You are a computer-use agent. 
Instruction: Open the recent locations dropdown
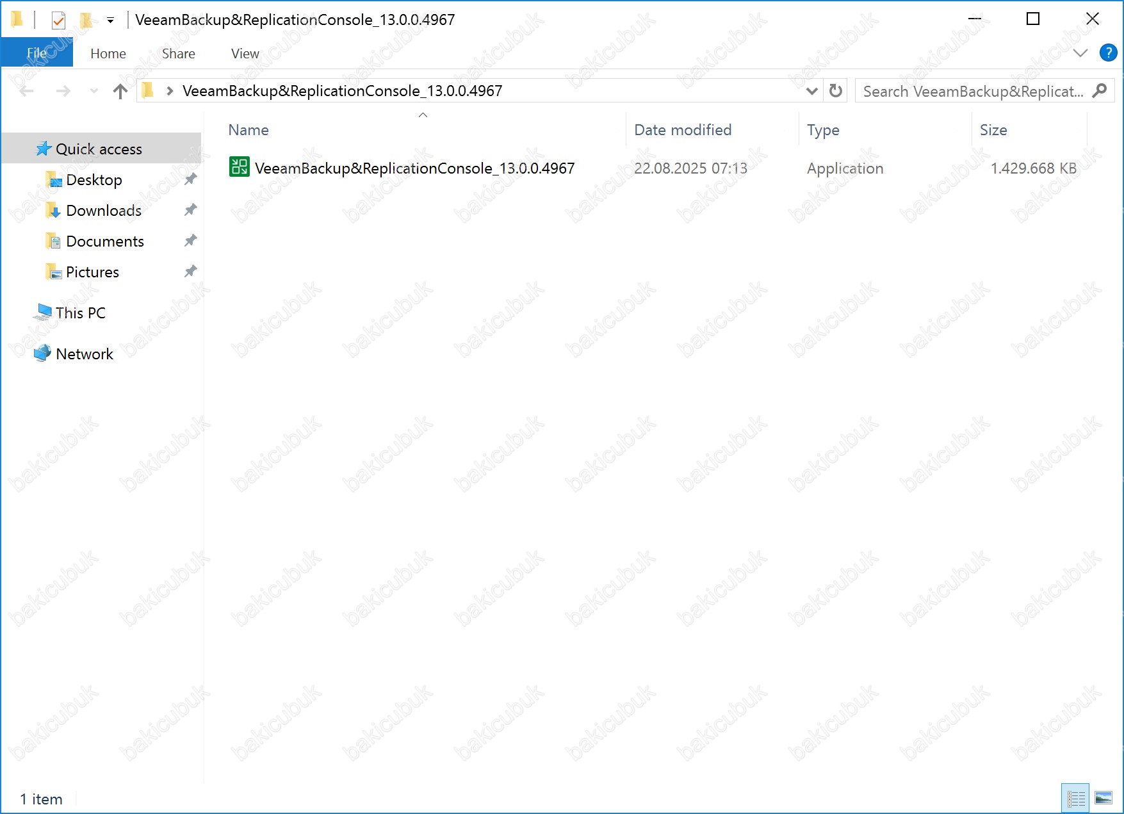(x=94, y=91)
